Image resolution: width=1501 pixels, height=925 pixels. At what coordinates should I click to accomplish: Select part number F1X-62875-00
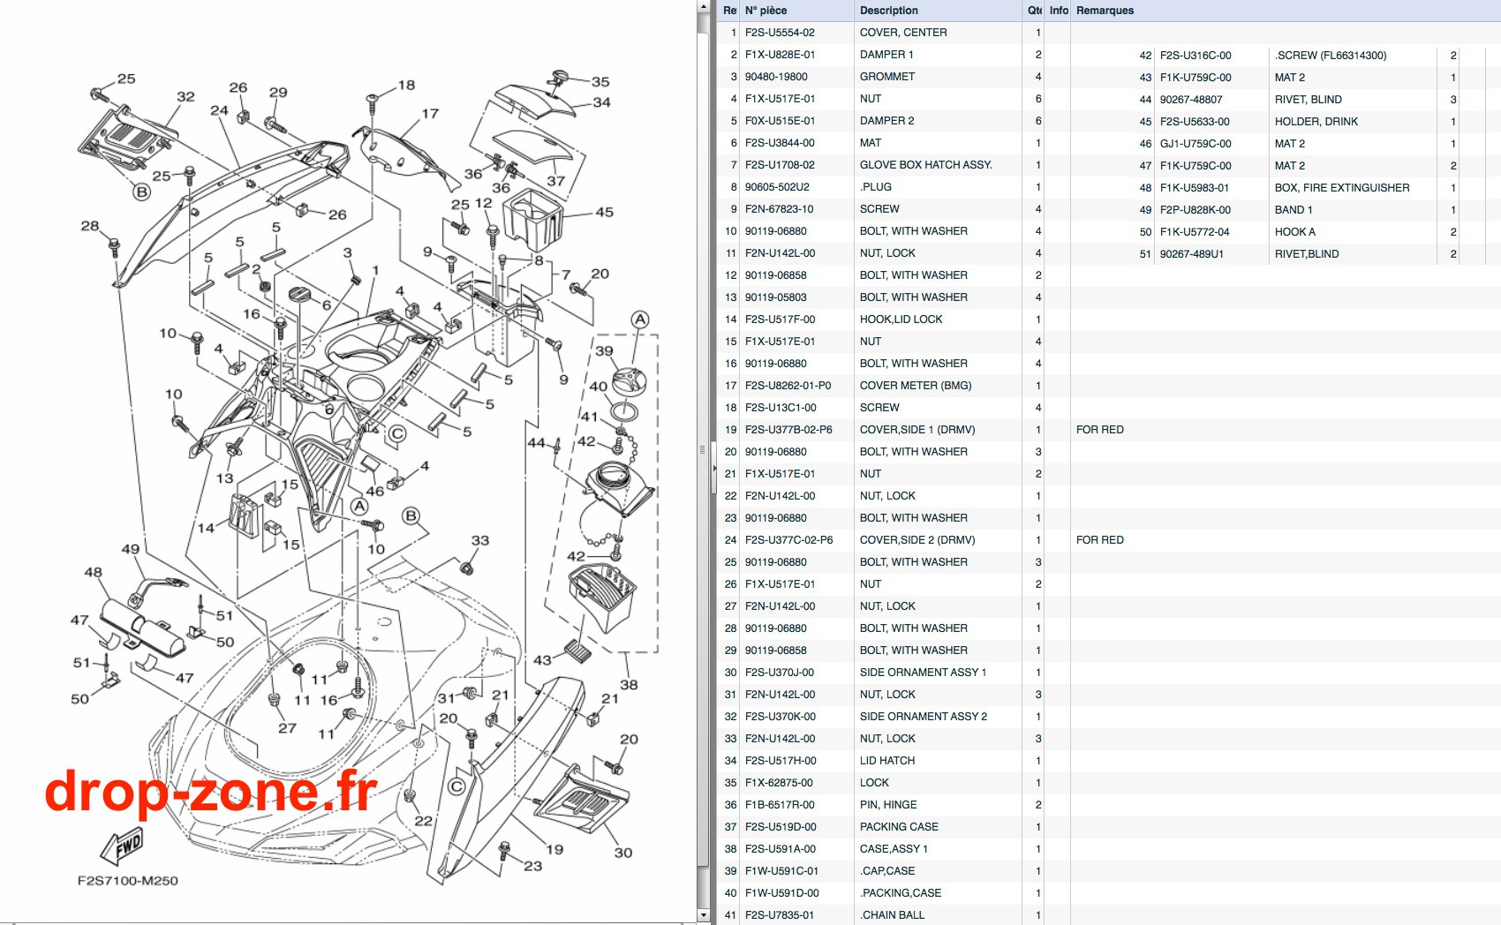click(x=779, y=783)
